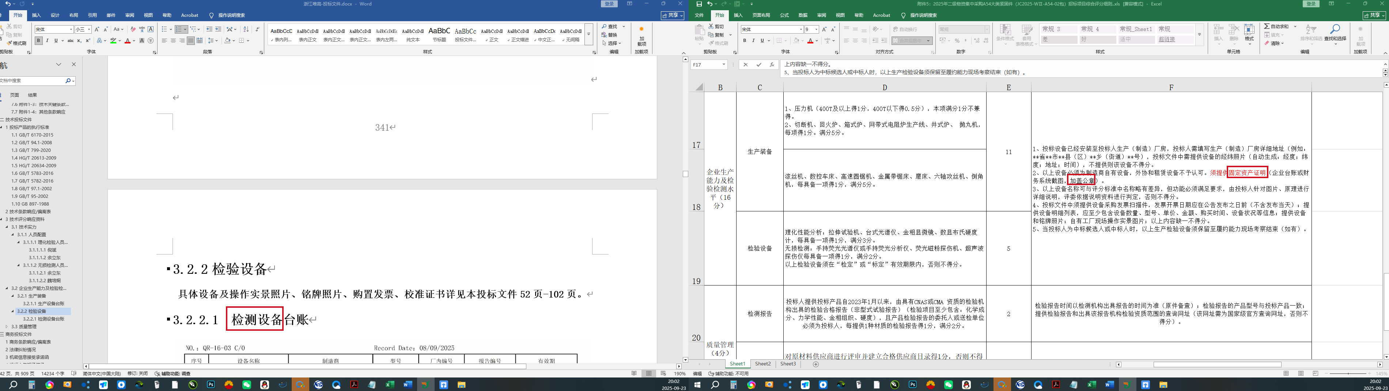This screenshot has height=391, width=1389.
Task: Open the Excel 公式 (Formulas) tab
Action: click(x=784, y=15)
